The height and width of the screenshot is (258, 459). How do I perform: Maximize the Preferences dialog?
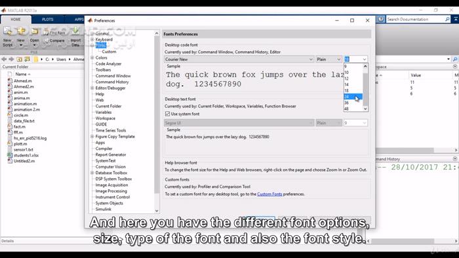pos(352,20)
